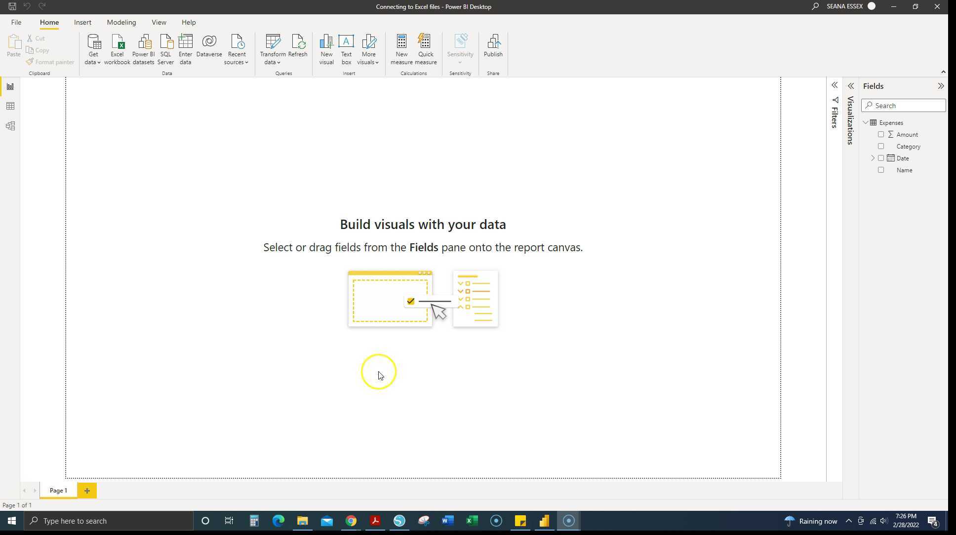
Task: Switch to Data view in the sidebar
Action: pyautogui.click(x=10, y=106)
